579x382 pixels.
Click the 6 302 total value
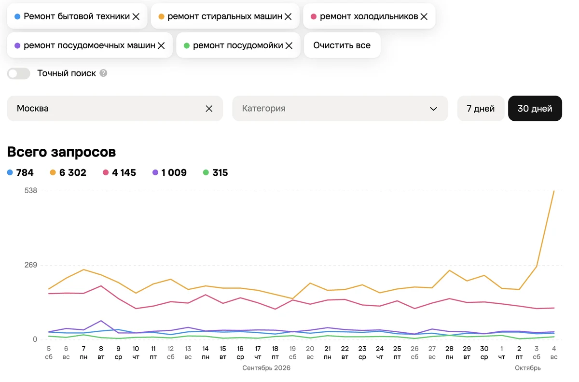pos(73,172)
